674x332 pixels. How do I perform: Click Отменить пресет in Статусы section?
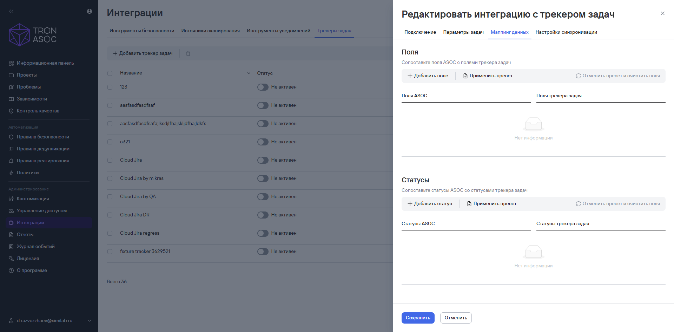tap(618, 204)
